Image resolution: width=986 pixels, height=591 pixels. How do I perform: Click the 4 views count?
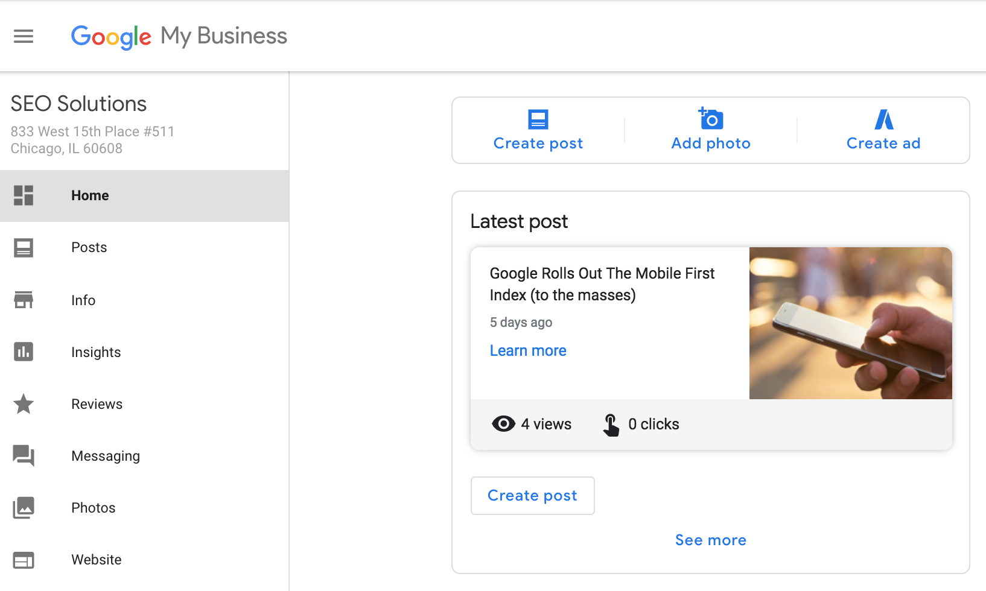[x=546, y=424]
